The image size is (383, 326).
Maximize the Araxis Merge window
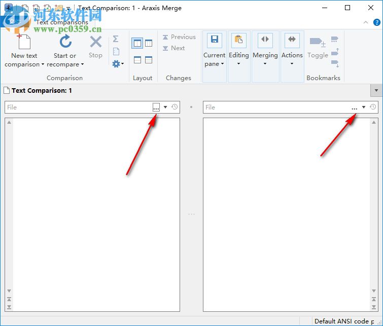coord(347,8)
